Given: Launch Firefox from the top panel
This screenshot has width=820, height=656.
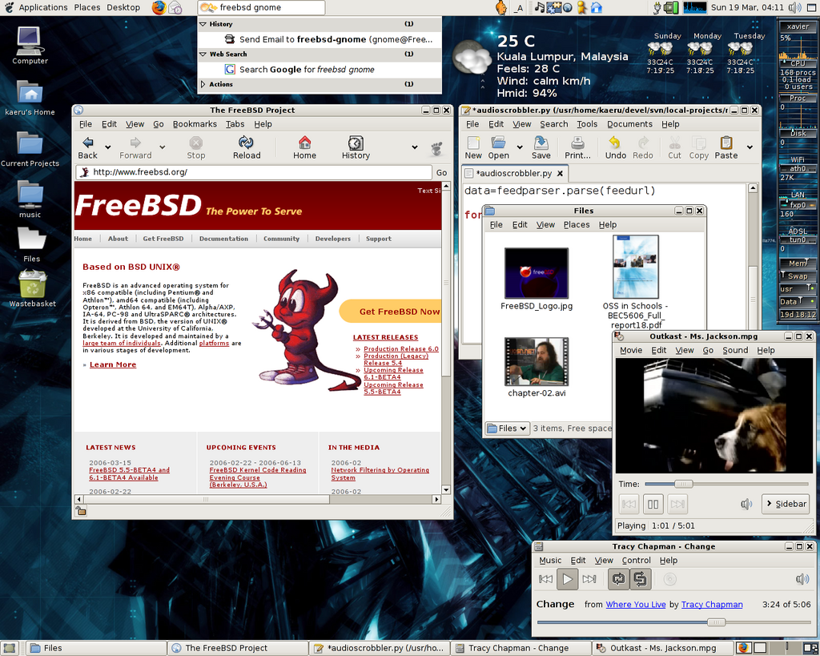Looking at the screenshot, I should (x=159, y=7).
